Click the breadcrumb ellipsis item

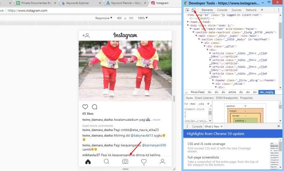186,92
